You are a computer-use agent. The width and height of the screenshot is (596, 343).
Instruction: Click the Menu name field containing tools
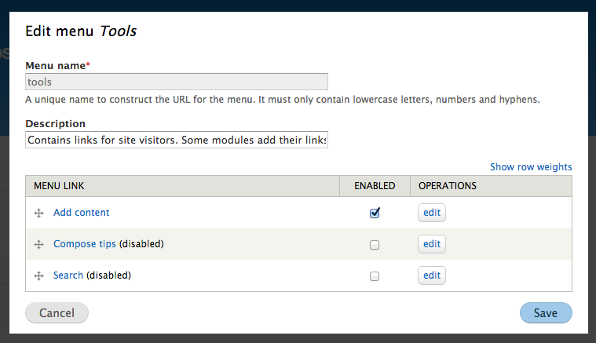pyautogui.click(x=177, y=82)
